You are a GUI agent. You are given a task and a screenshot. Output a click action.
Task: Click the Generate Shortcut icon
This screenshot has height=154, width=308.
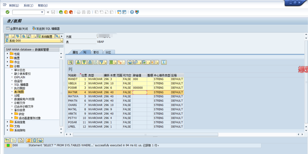click(124, 12)
